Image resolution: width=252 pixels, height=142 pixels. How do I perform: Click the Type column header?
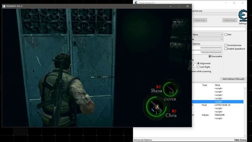205,85
